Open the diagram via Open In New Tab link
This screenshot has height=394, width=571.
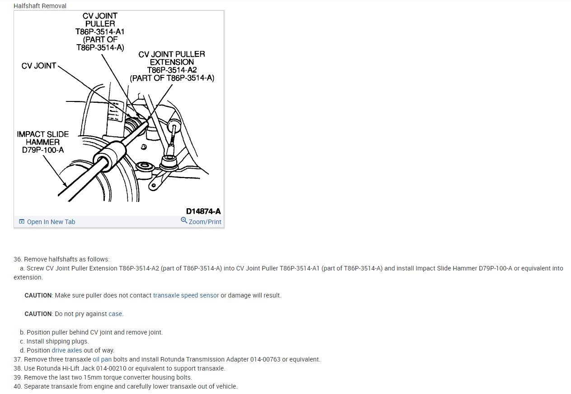[51, 222]
